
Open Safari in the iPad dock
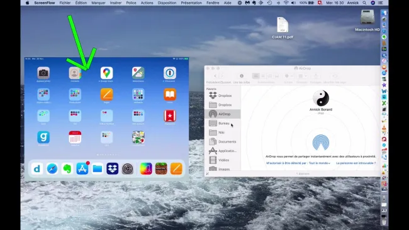[x=52, y=169]
